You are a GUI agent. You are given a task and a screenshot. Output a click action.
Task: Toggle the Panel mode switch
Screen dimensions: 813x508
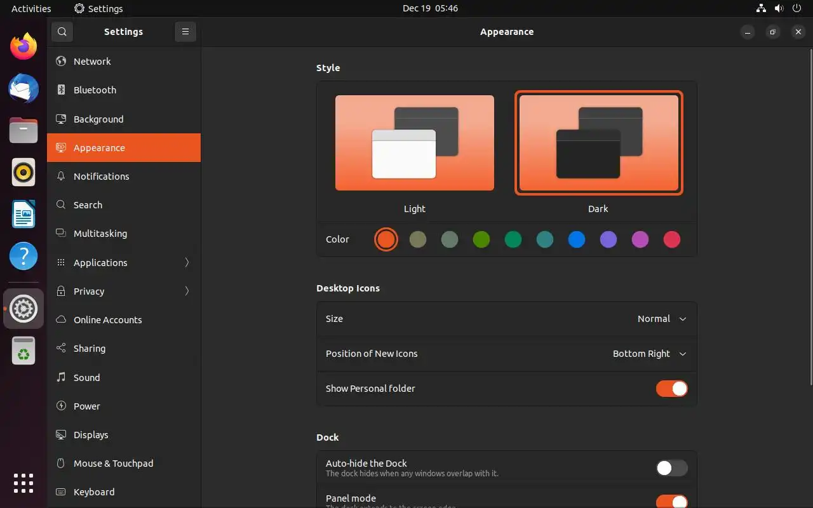pyautogui.click(x=672, y=502)
